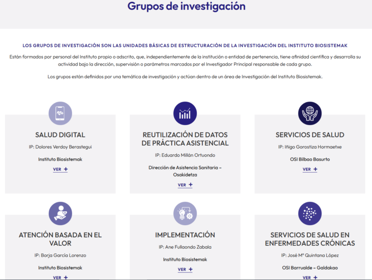Click the uppercase subtitle about unidades básicas de estructuración
Screen dimensions: 372x280
tap(185, 46)
